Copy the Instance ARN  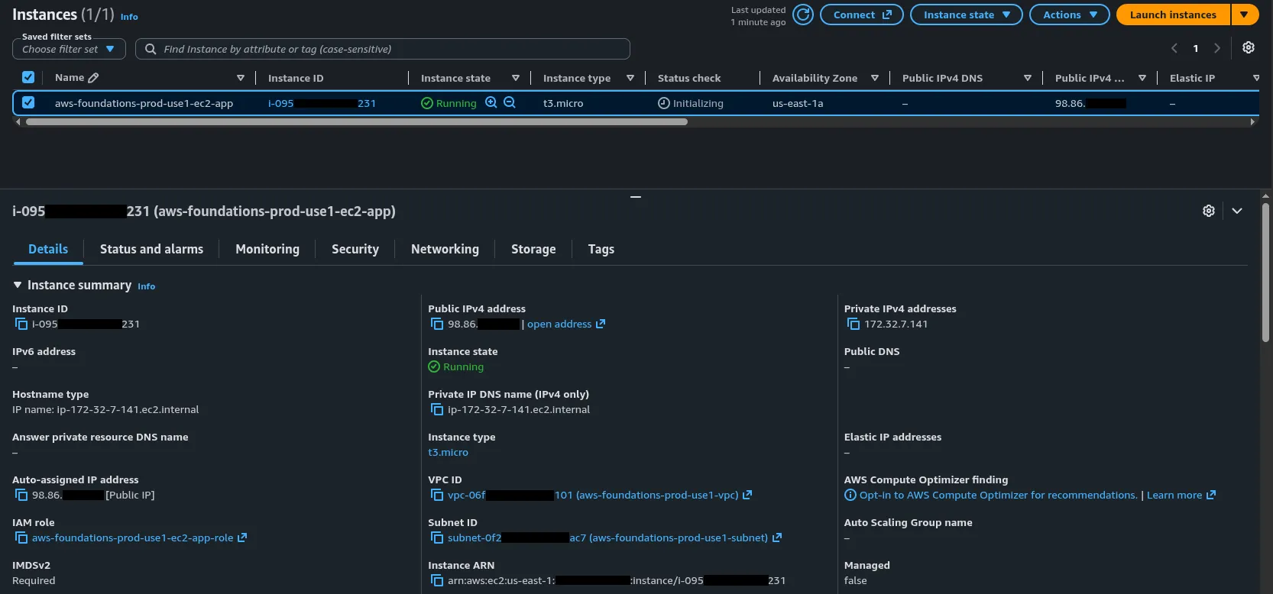(437, 580)
